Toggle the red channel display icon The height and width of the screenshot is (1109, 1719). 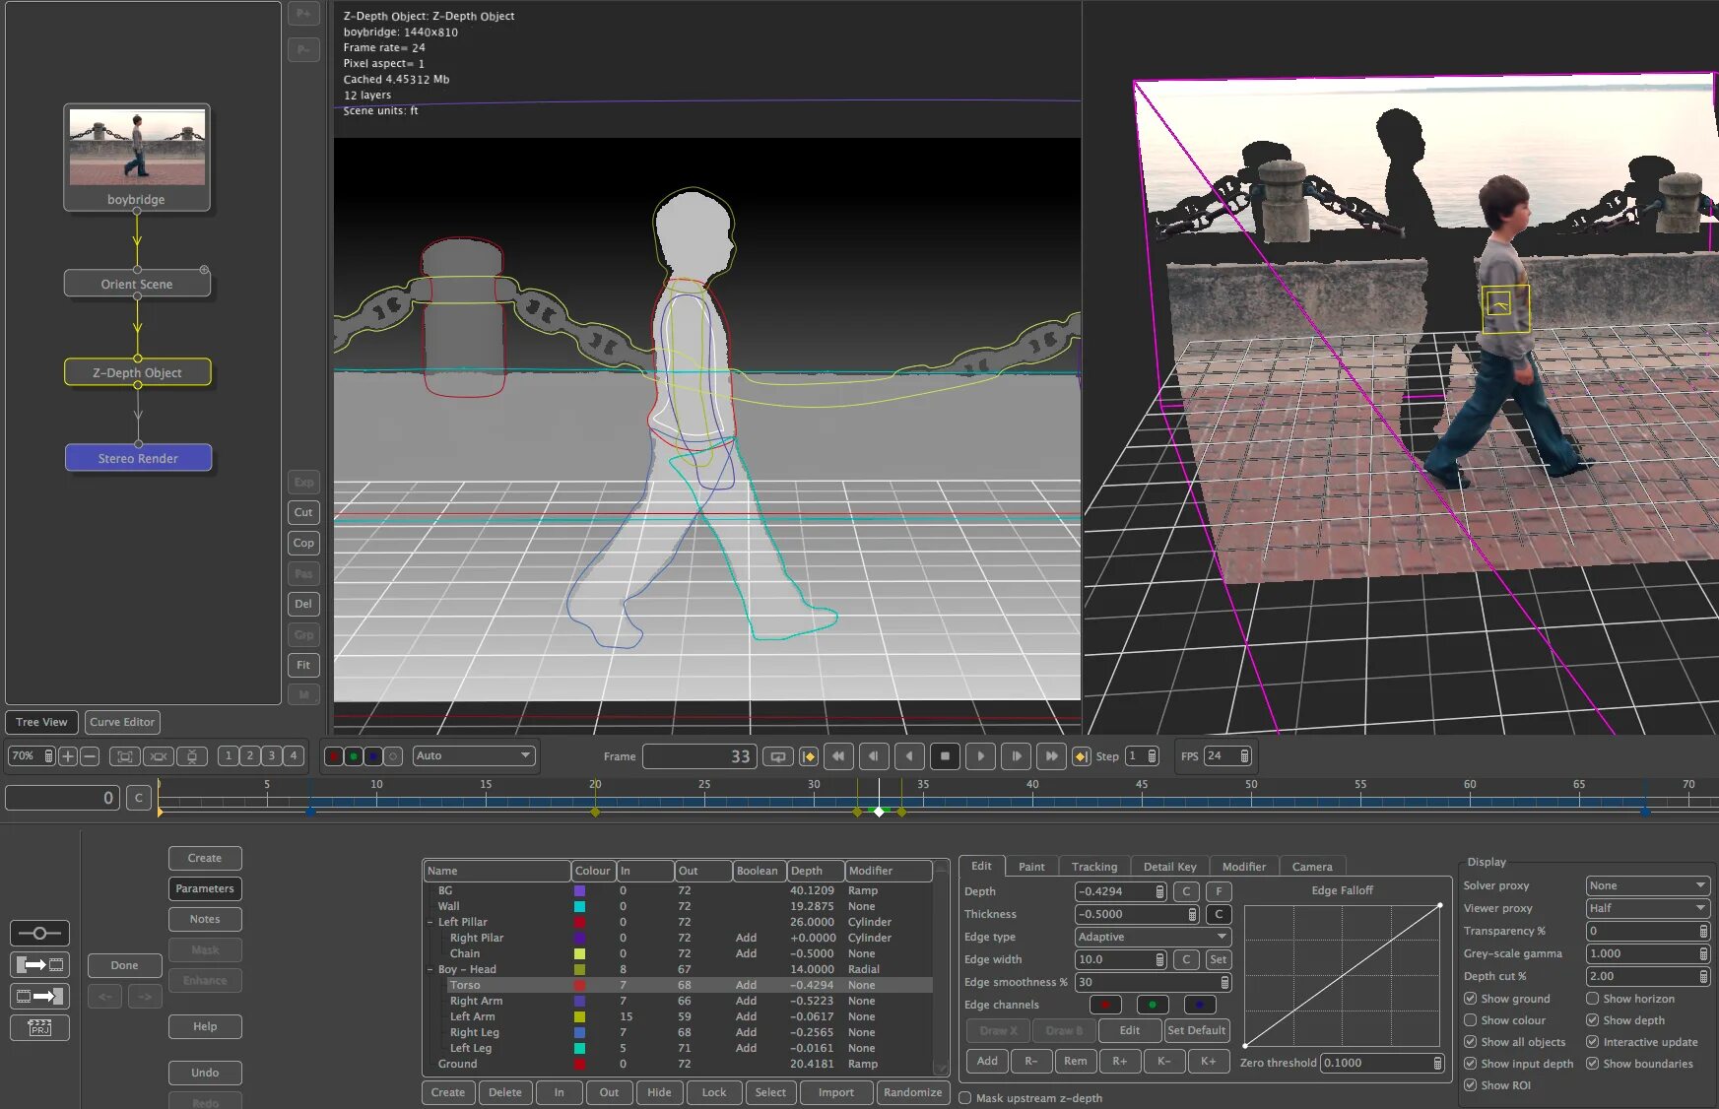click(x=333, y=755)
